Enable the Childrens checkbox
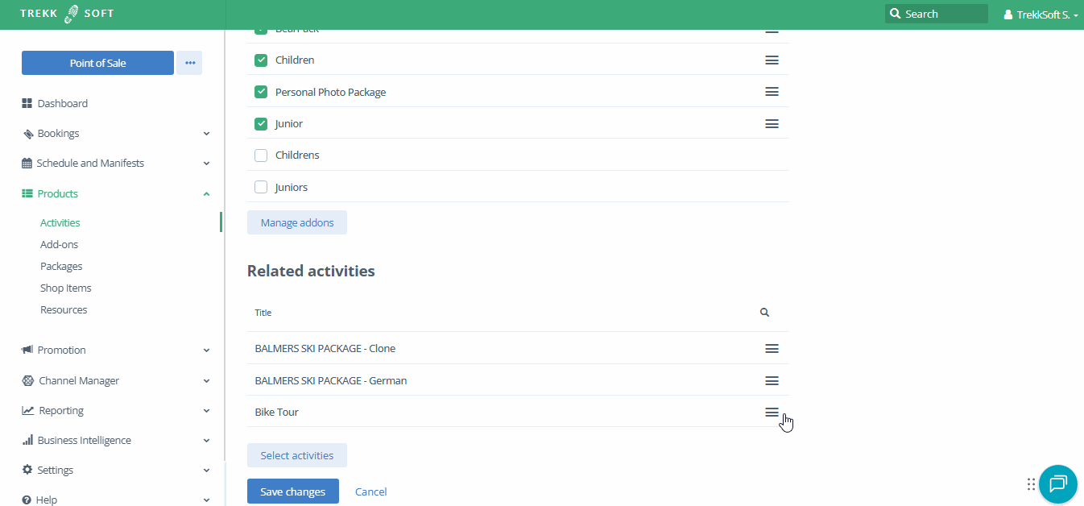Viewport: 1084px width, 506px height. 260,155
